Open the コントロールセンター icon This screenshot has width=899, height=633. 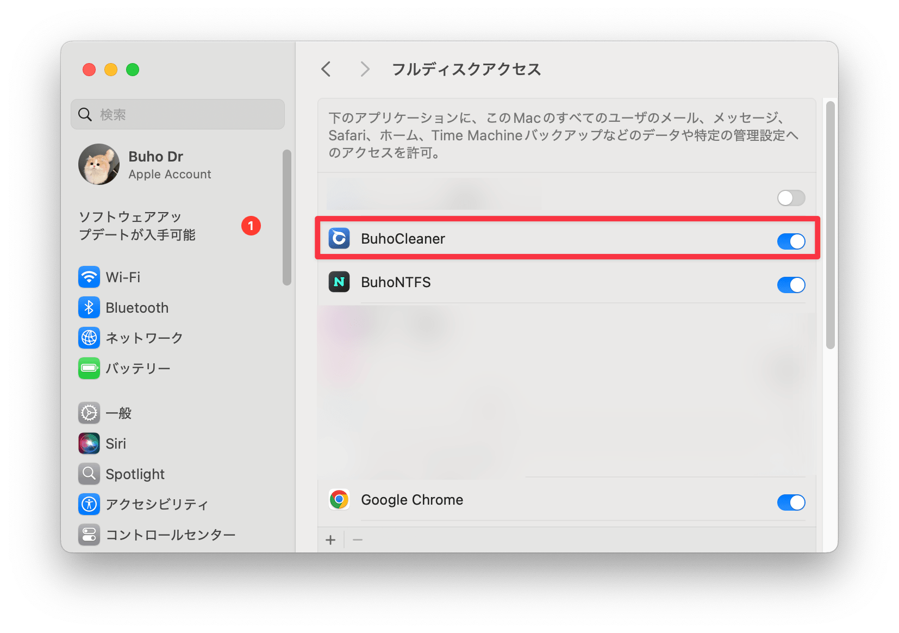tap(89, 535)
